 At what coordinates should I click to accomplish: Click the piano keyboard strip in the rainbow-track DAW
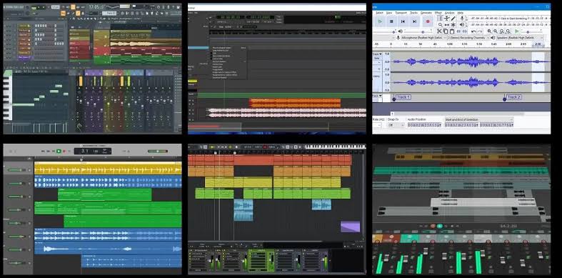[x=335, y=147]
